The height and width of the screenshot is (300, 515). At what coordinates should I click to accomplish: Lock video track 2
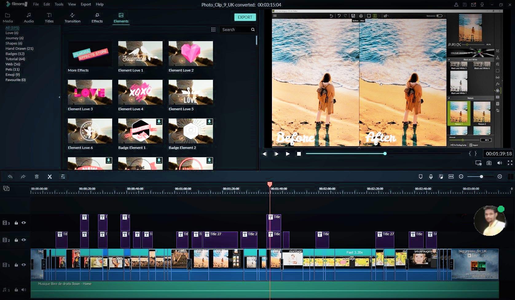click(x=16, y=240)
